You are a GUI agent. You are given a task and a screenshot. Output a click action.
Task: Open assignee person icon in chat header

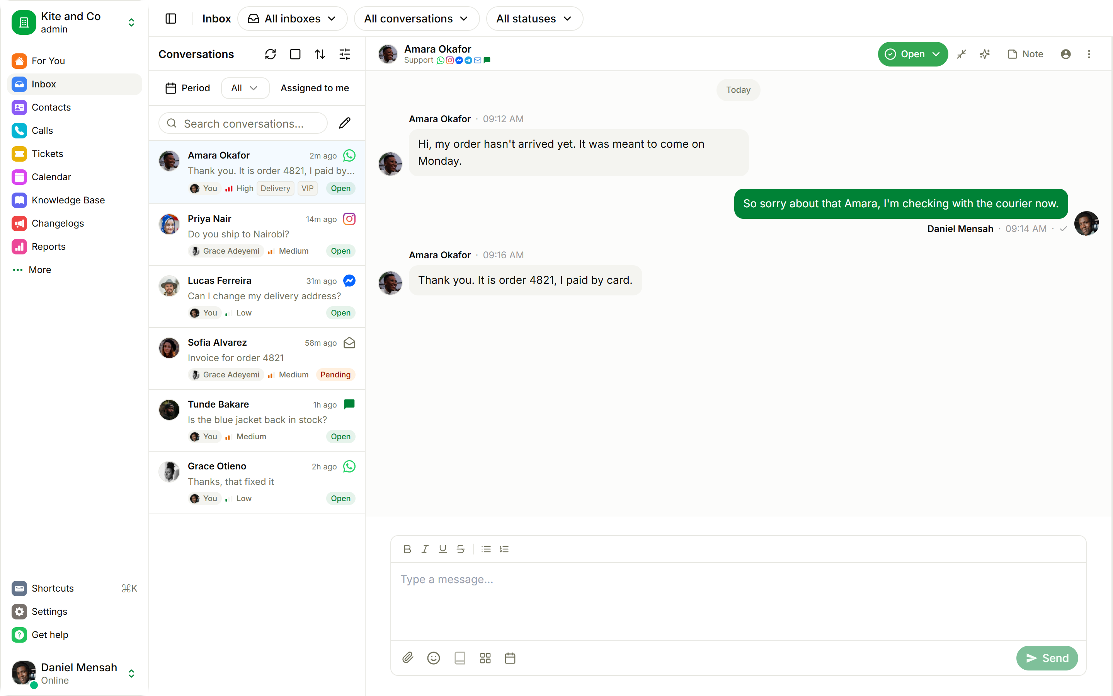tap(1065, 54)
